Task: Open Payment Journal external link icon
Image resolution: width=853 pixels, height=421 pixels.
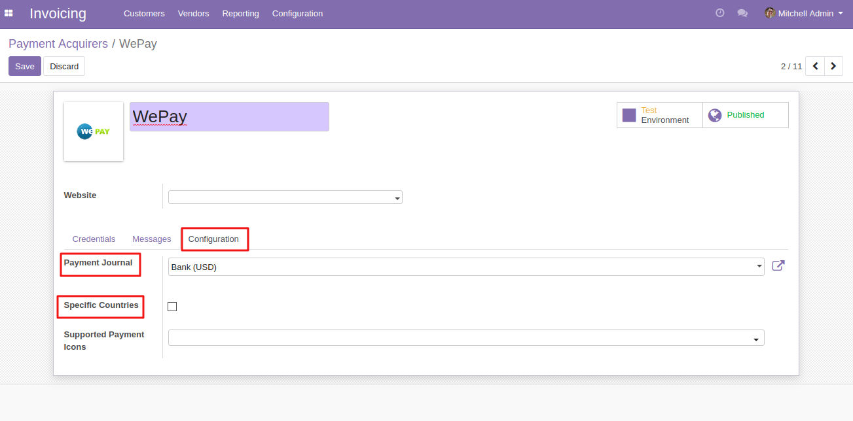Action: 778,266
